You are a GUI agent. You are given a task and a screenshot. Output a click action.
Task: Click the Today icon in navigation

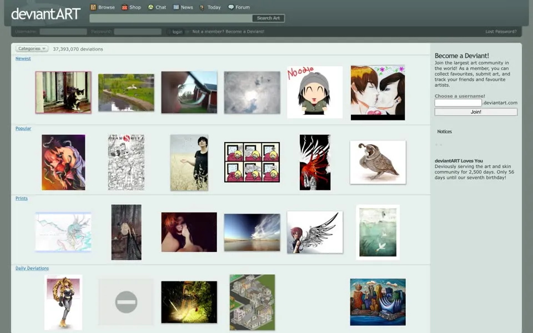[x=202, y=7]
